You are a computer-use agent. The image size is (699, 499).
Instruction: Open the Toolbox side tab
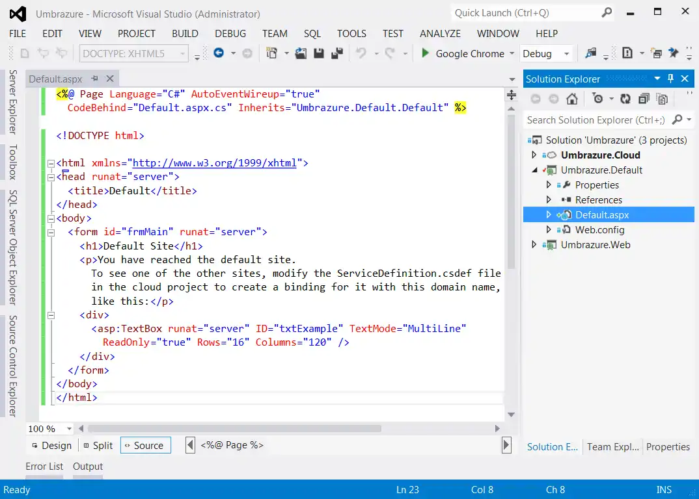point(13,162)
